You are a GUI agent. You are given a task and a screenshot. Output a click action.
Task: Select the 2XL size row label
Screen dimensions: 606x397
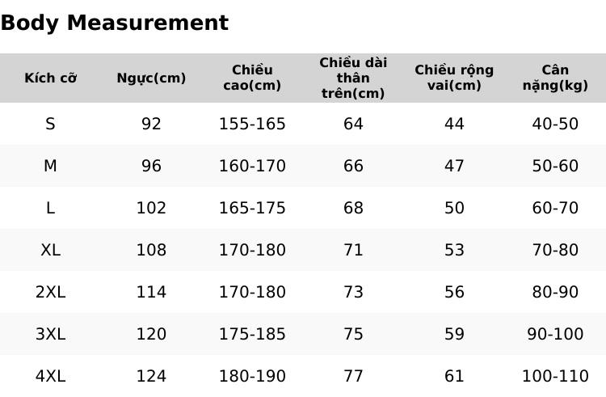(x=50, y=292)
